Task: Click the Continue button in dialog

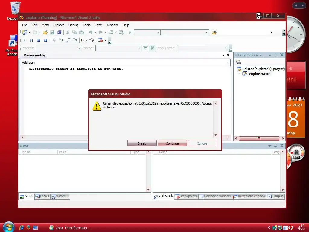Action: [x=172, y=143]
